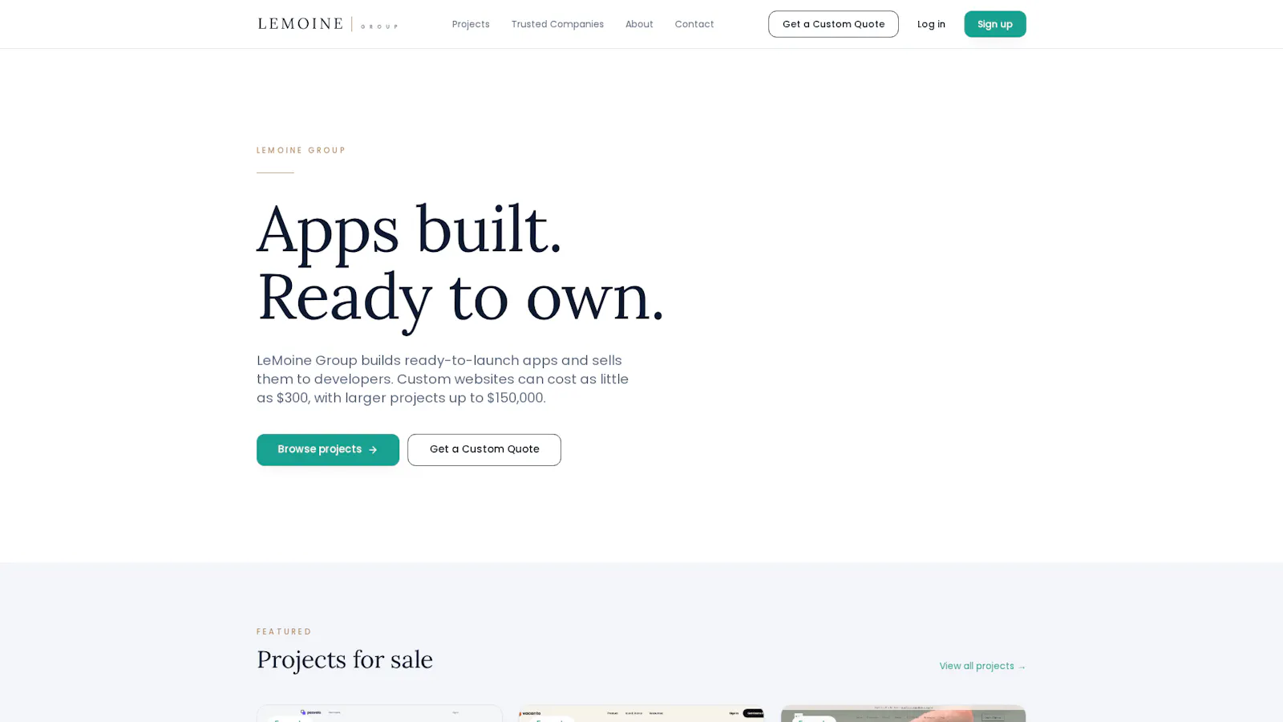This screenshot has width=1283, height=722.
Task: Open the Contact nav link
Action: (694, 24)
